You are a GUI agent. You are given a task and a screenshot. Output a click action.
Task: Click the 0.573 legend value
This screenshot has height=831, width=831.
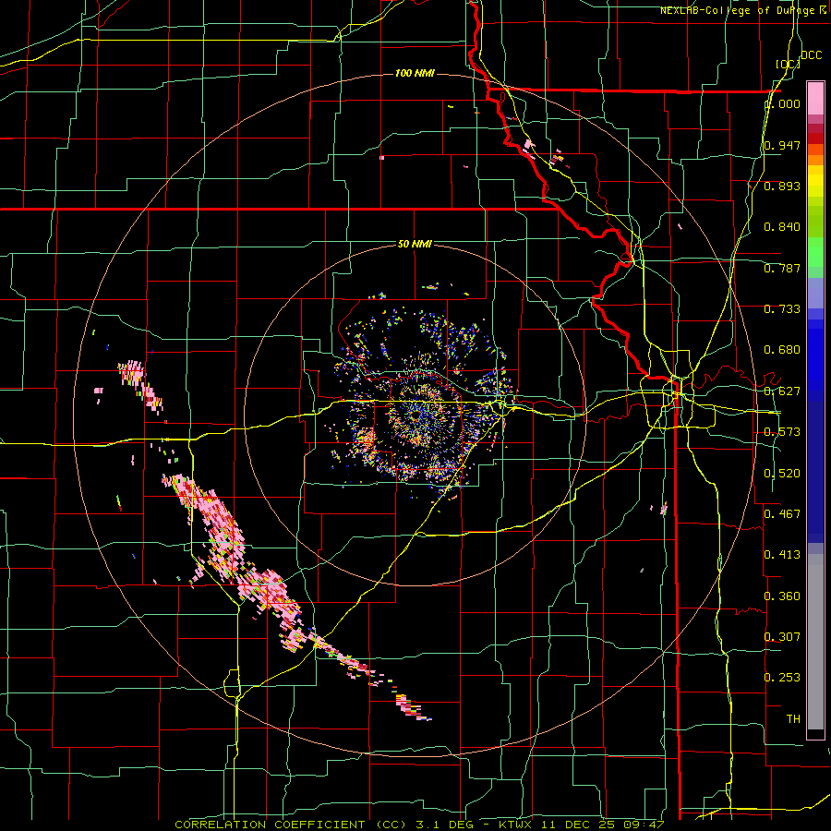(782, 432)
